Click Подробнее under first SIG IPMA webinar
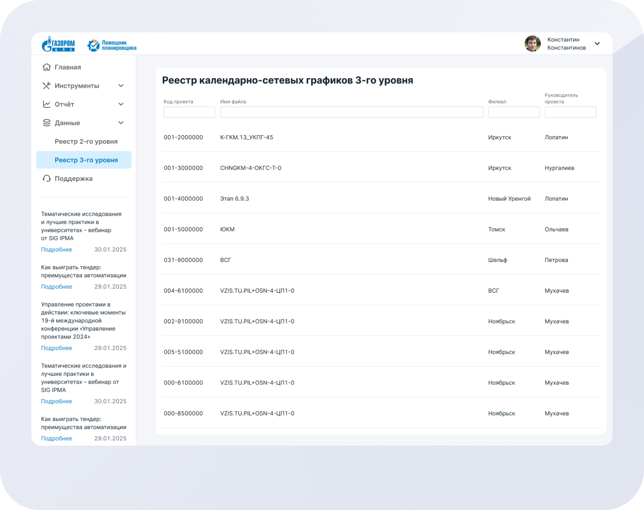The image size is (644, 510). (56, 250)
